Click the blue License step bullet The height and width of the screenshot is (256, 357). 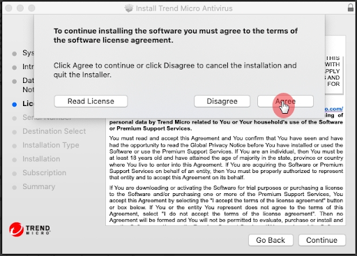(x=15, y=105)
